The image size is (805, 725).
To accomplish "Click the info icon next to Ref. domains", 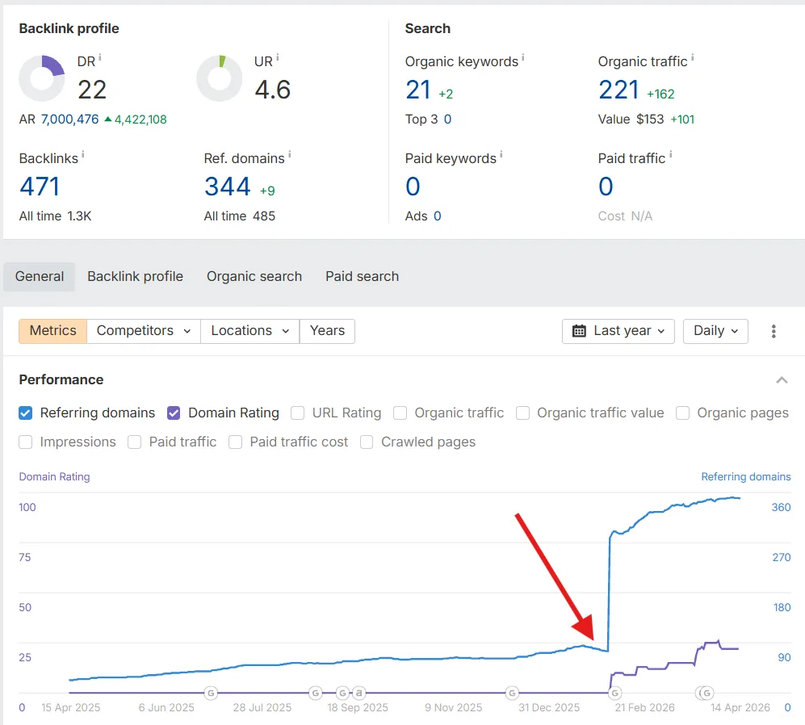I will [x=289, y=155].
